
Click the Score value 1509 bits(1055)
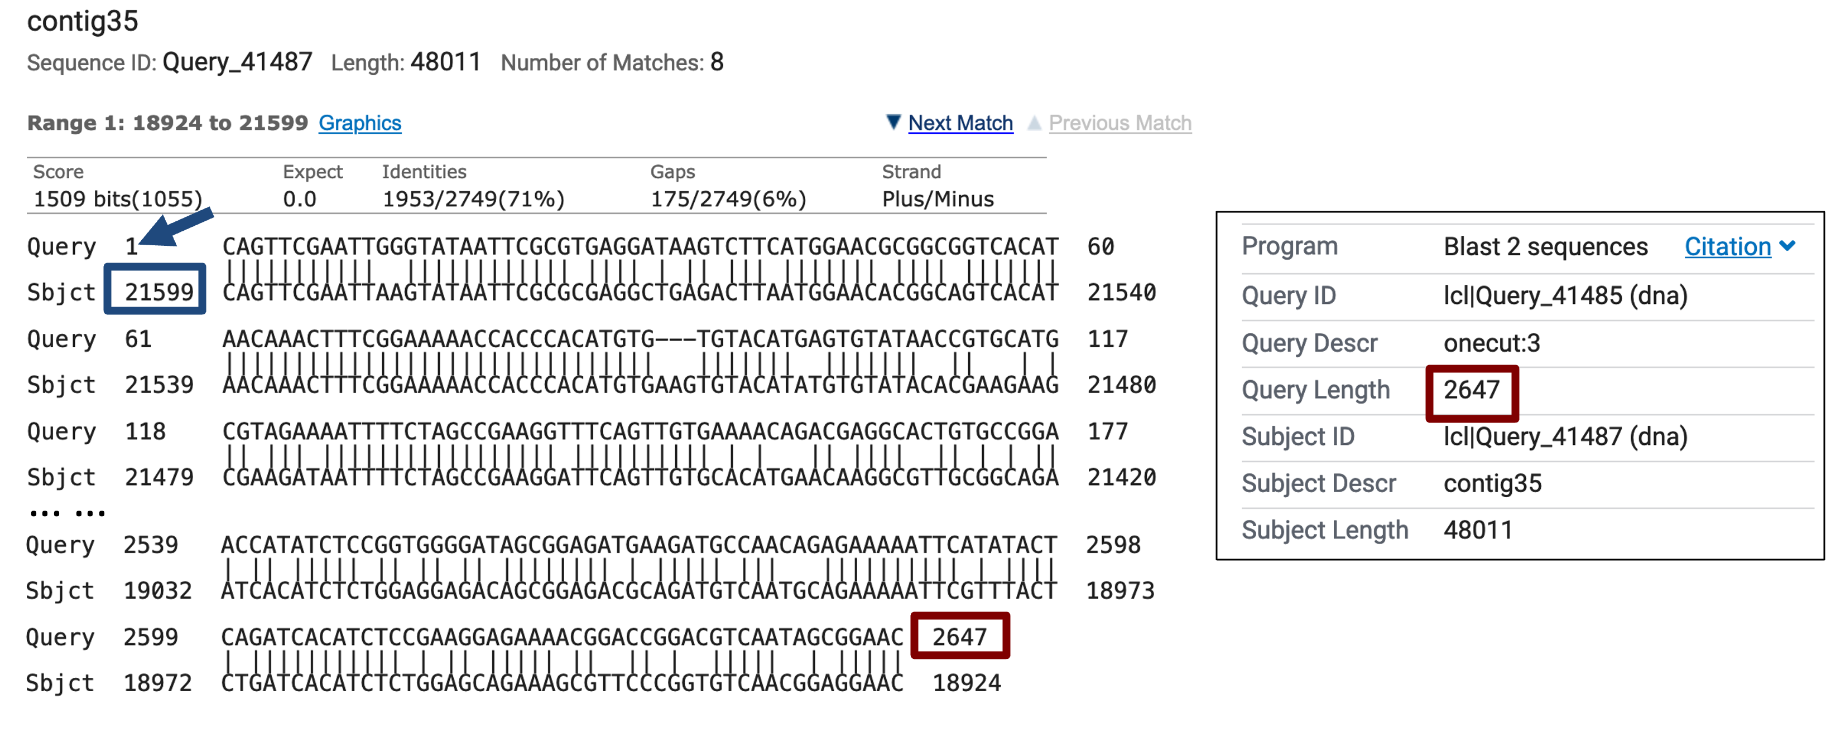(x=118, y=199)
